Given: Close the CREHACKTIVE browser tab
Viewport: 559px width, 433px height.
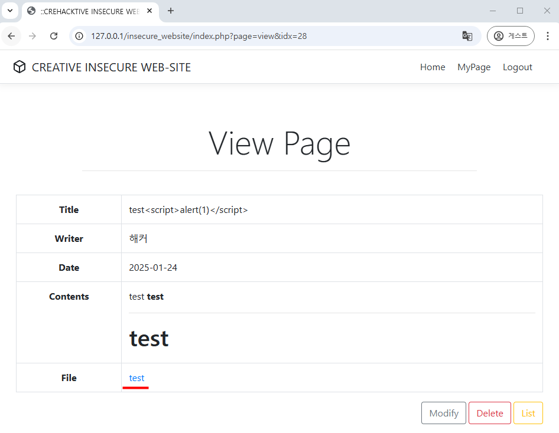Looking at the screenshot, I should coord(149,11).
